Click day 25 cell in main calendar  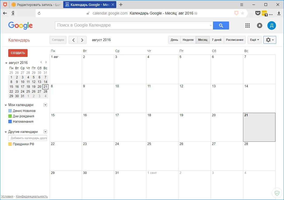pos(162,156)
